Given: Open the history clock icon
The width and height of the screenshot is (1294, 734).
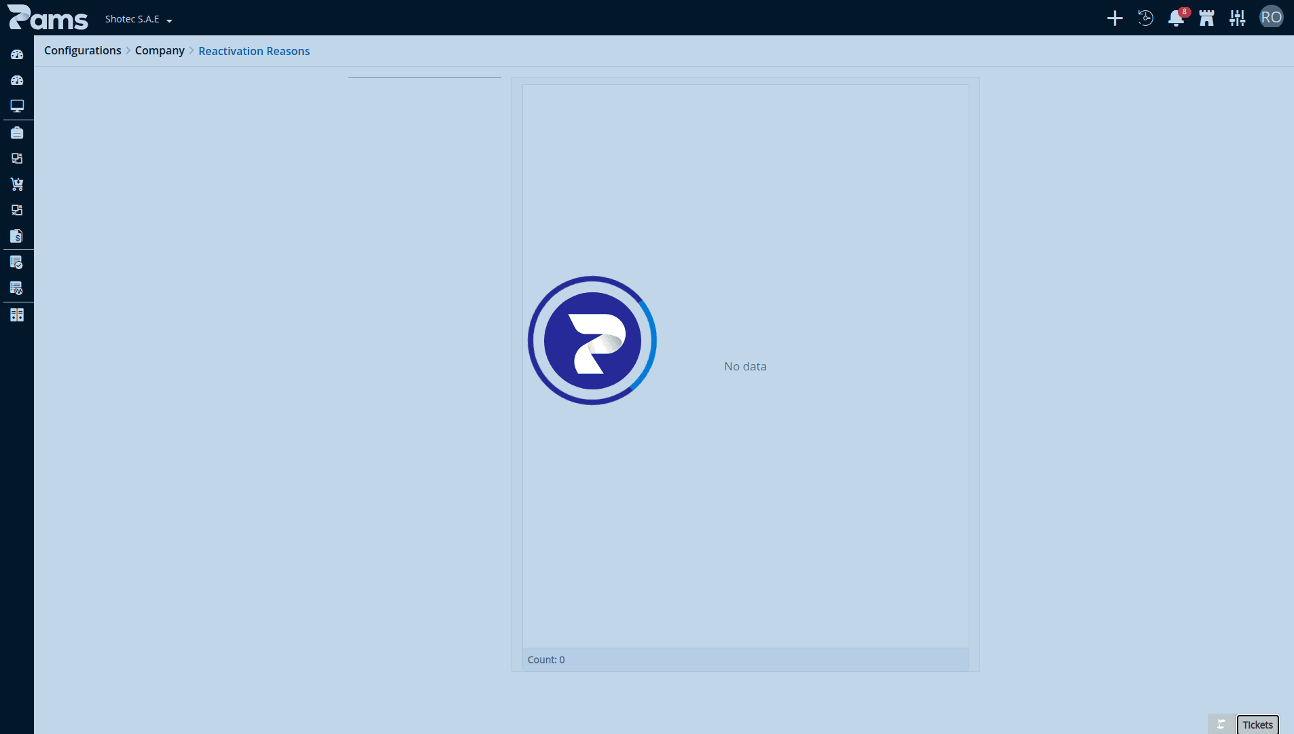Looking at the screenshot, I should (1146, 18).
